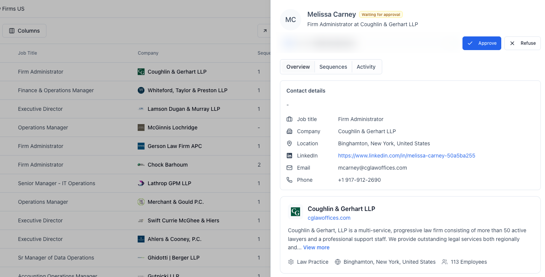
Task: Select the Coughlin & Gerhart LLP table row
Action: click(135, 72)
